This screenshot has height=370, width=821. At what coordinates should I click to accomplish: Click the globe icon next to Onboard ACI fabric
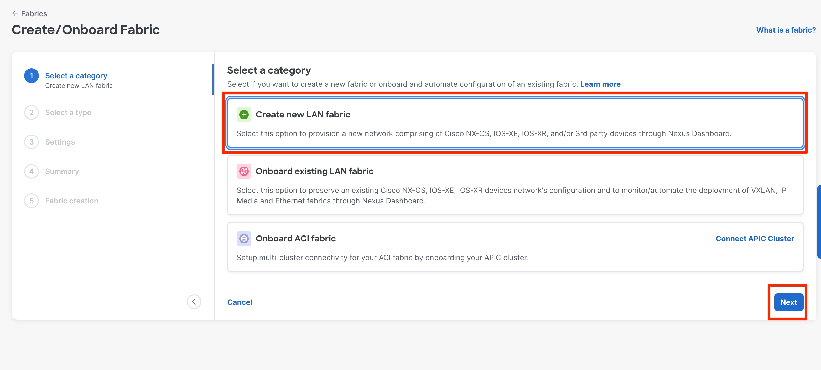point(244,238)
